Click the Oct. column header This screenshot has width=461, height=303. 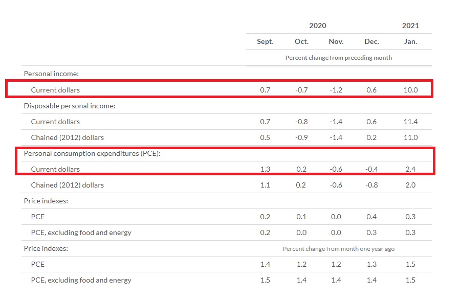coord(301,41)
